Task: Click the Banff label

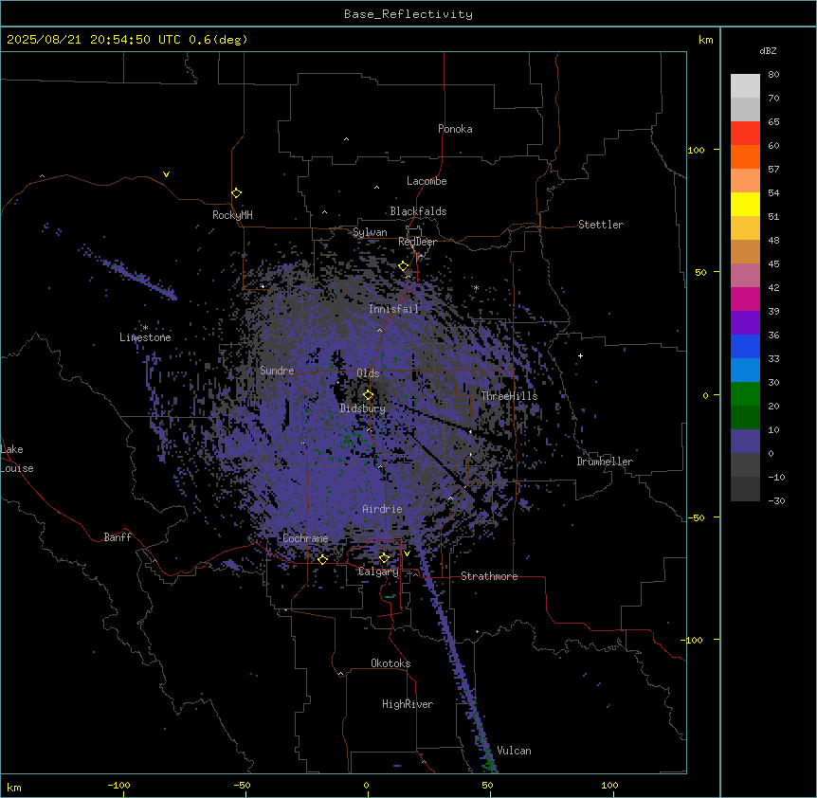Action: (x=118, y=537)
